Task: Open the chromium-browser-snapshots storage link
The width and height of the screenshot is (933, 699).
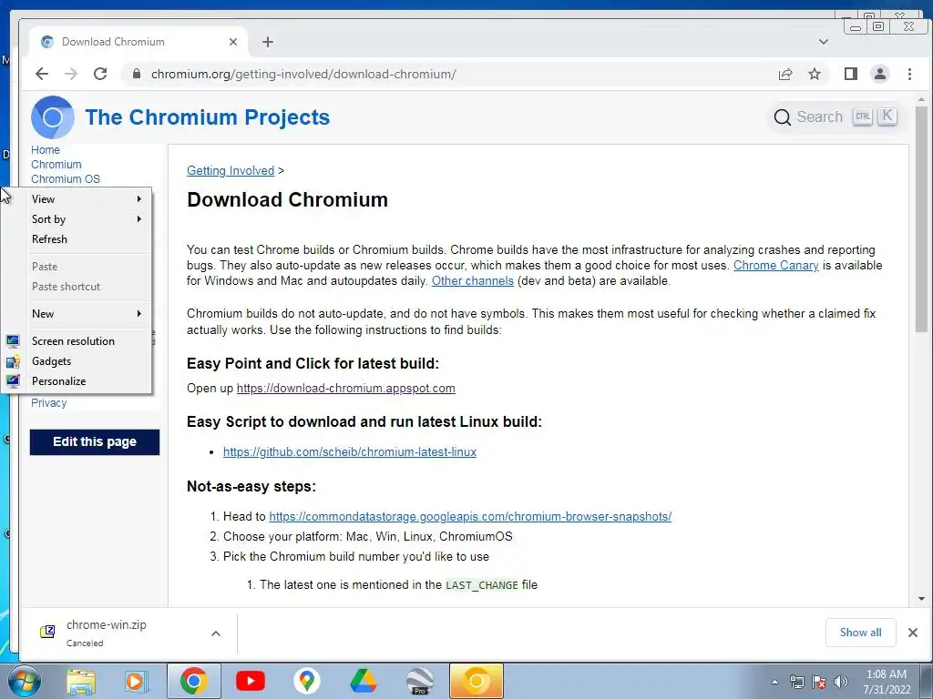Action: click(470, 517)
